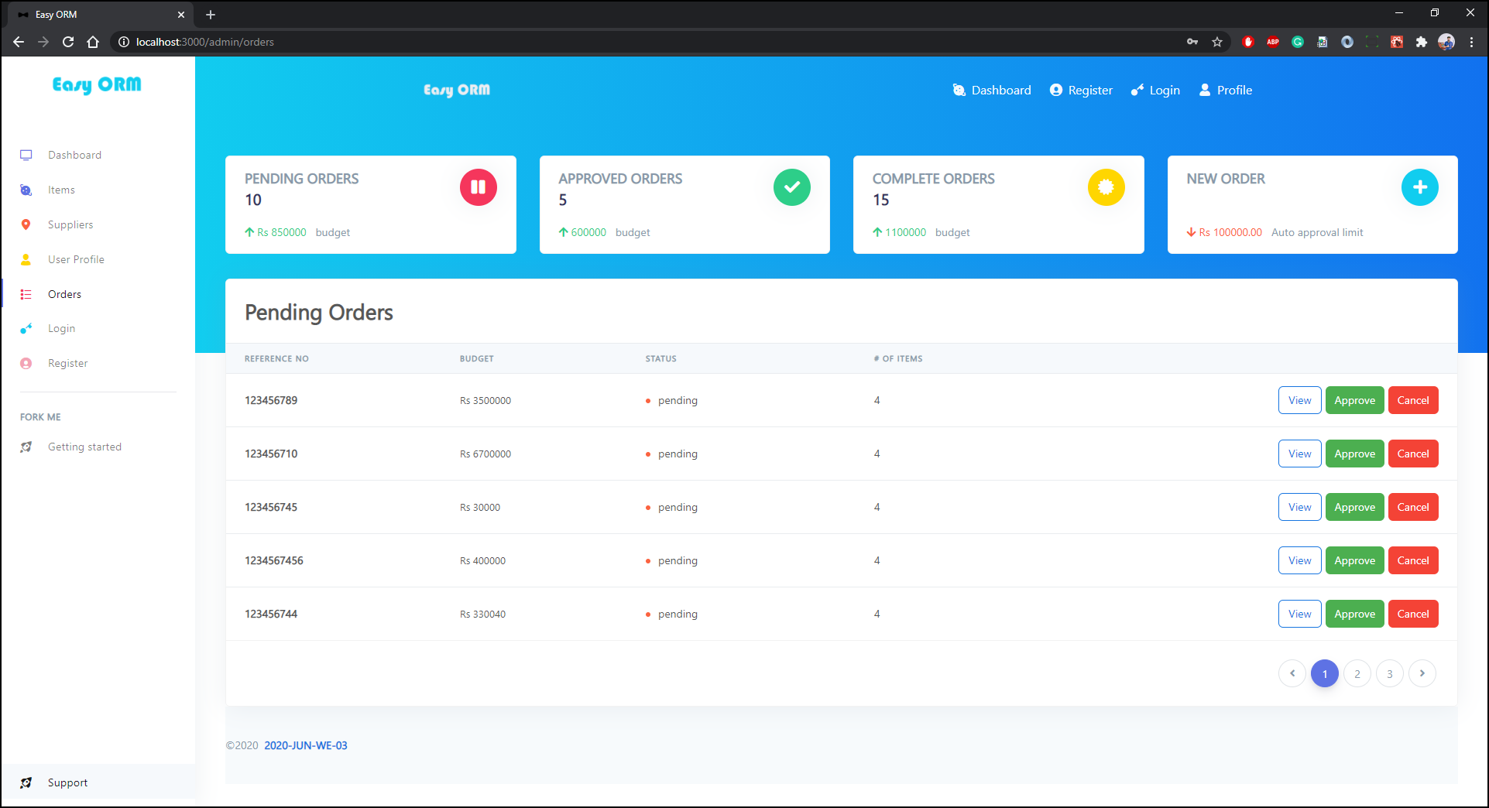Click the Grammarly extension icon
The image size is (1489, 808).
click(1298, 42)
